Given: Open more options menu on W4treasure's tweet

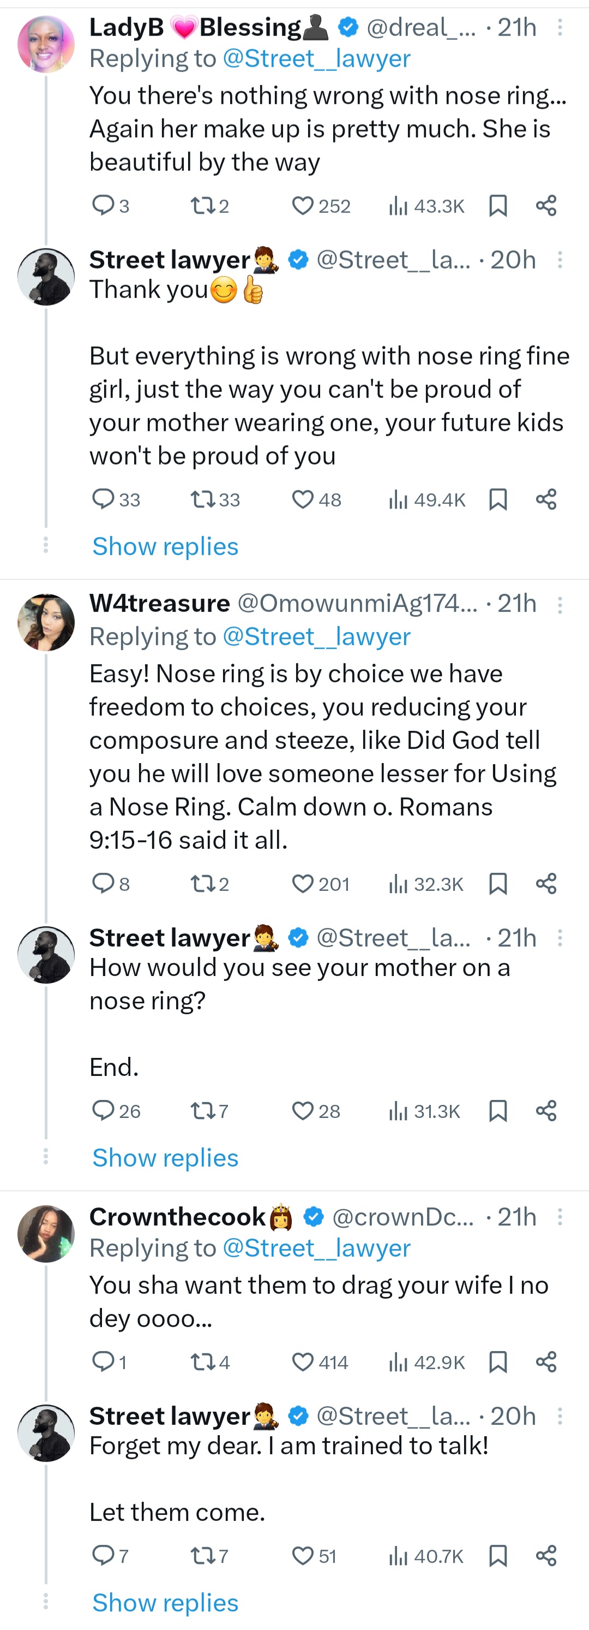Looking at the screenshot, I should point(560,605).
